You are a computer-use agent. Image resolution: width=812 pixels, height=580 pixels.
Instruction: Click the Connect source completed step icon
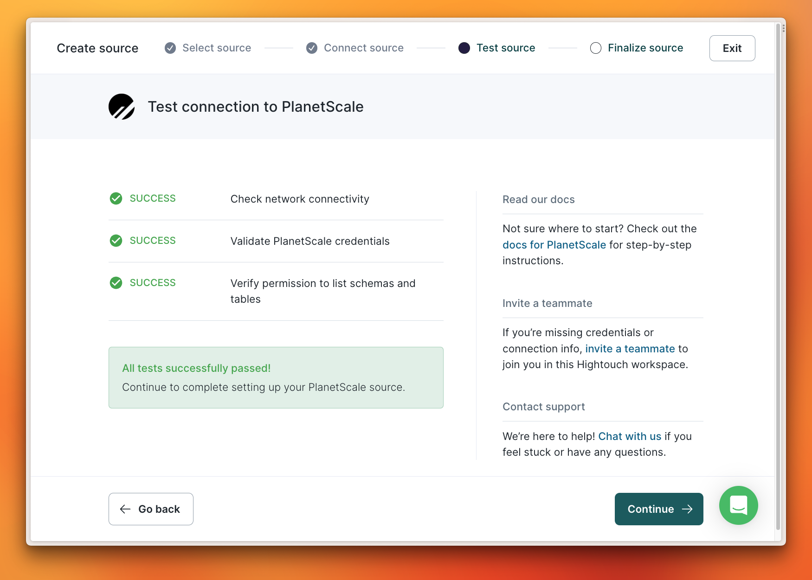click(x=311, y=48)
